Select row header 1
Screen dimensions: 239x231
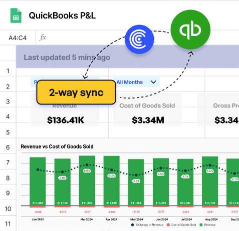(x=8, y=71)
